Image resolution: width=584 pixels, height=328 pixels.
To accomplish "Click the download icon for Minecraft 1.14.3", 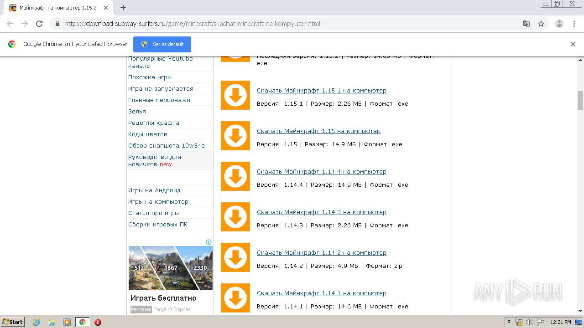I will [235, 217].
